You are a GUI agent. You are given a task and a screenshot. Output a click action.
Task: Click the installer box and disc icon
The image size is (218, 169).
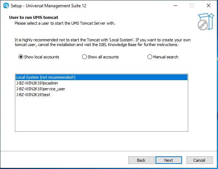click(x=204, y=22)
